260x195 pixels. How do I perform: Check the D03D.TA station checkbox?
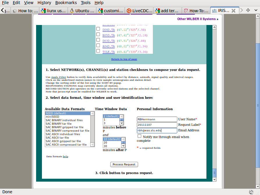tap(98, 40)
